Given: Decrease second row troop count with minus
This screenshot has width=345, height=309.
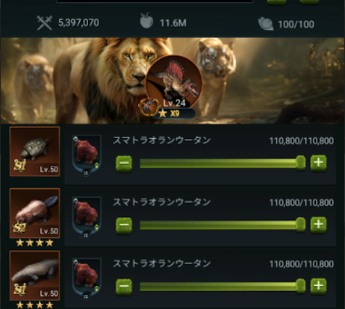Looking at the screenshot, I should click(124, 225).
